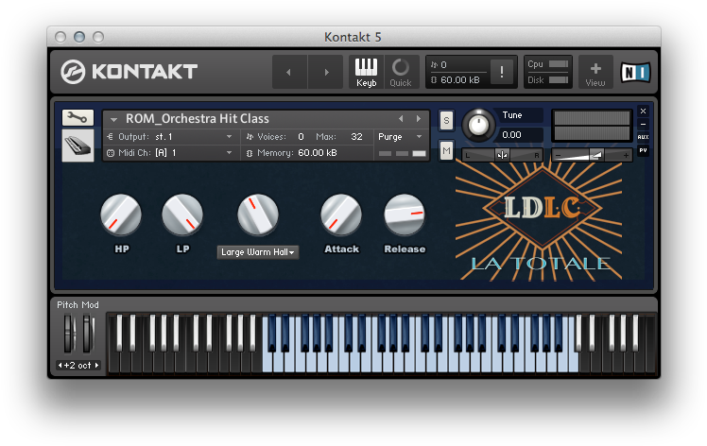This screenshot has height=446, width=707.
Task: Open instrument edit mode with wrench icon
Action: click(x=78, y=118)
